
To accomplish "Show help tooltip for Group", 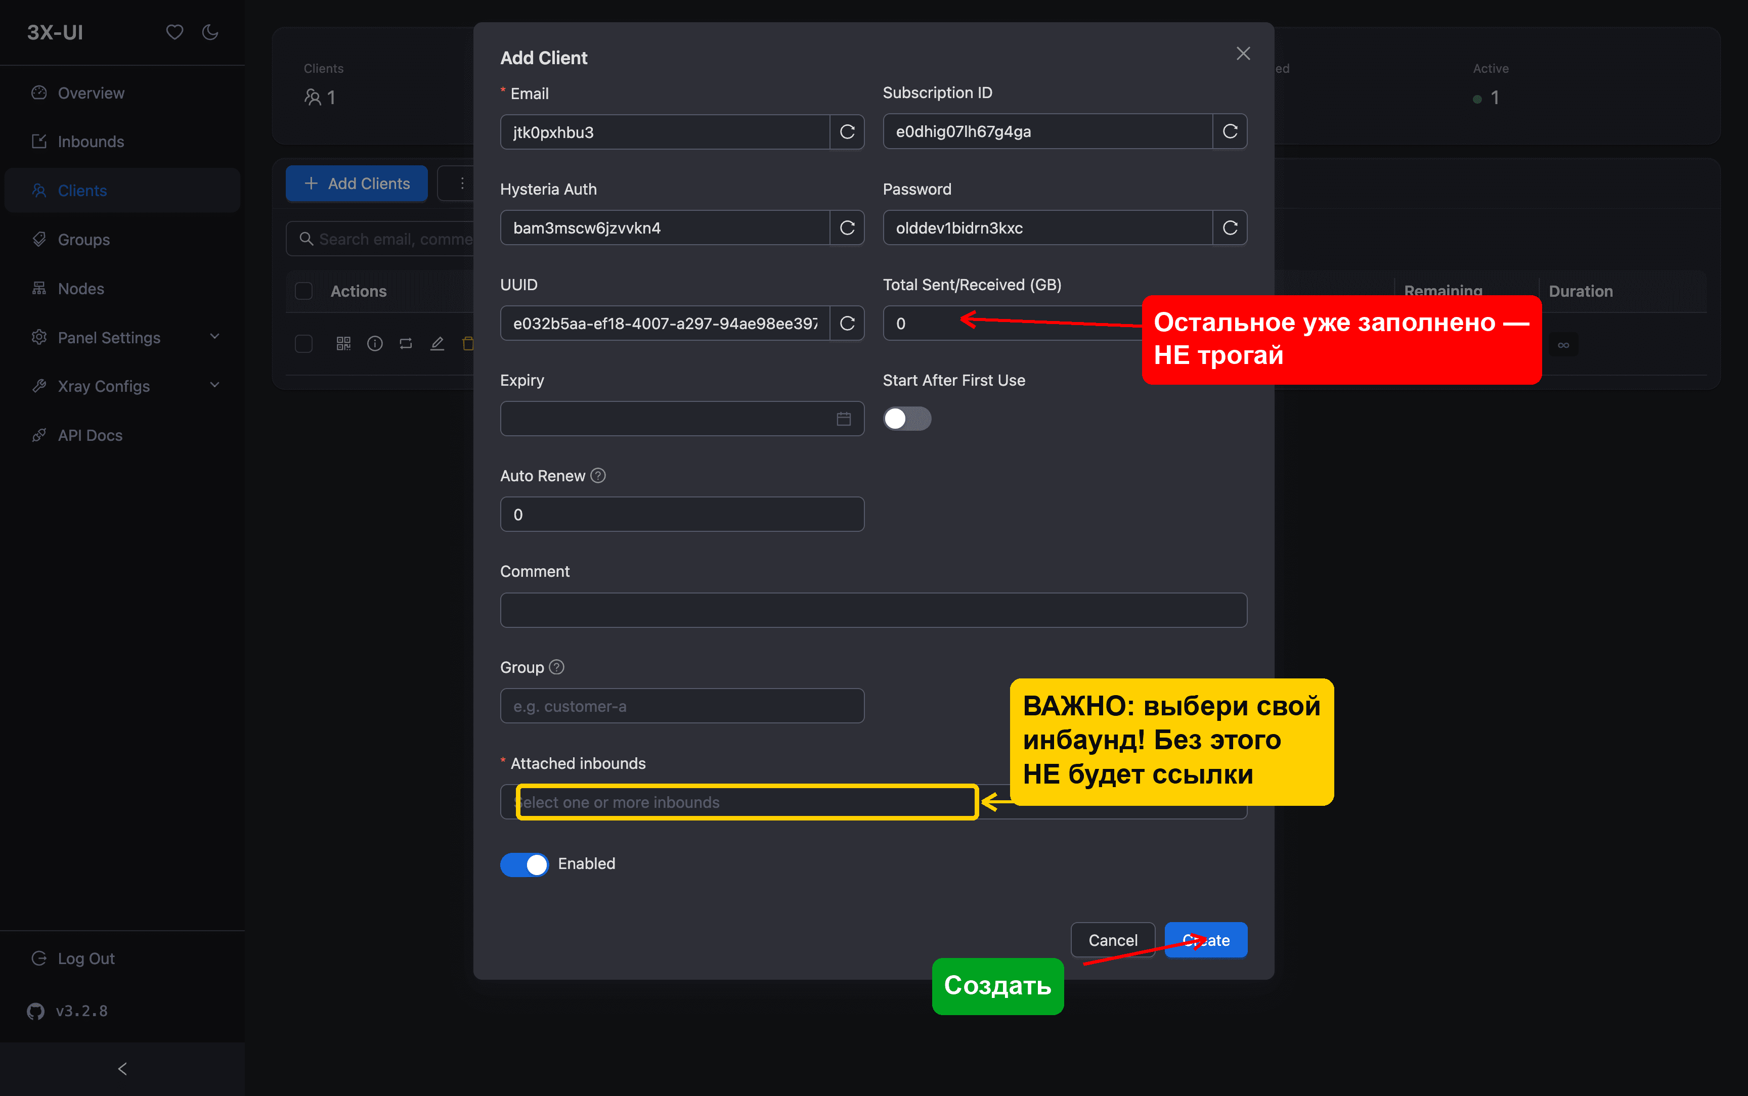I will pos(557,667).
